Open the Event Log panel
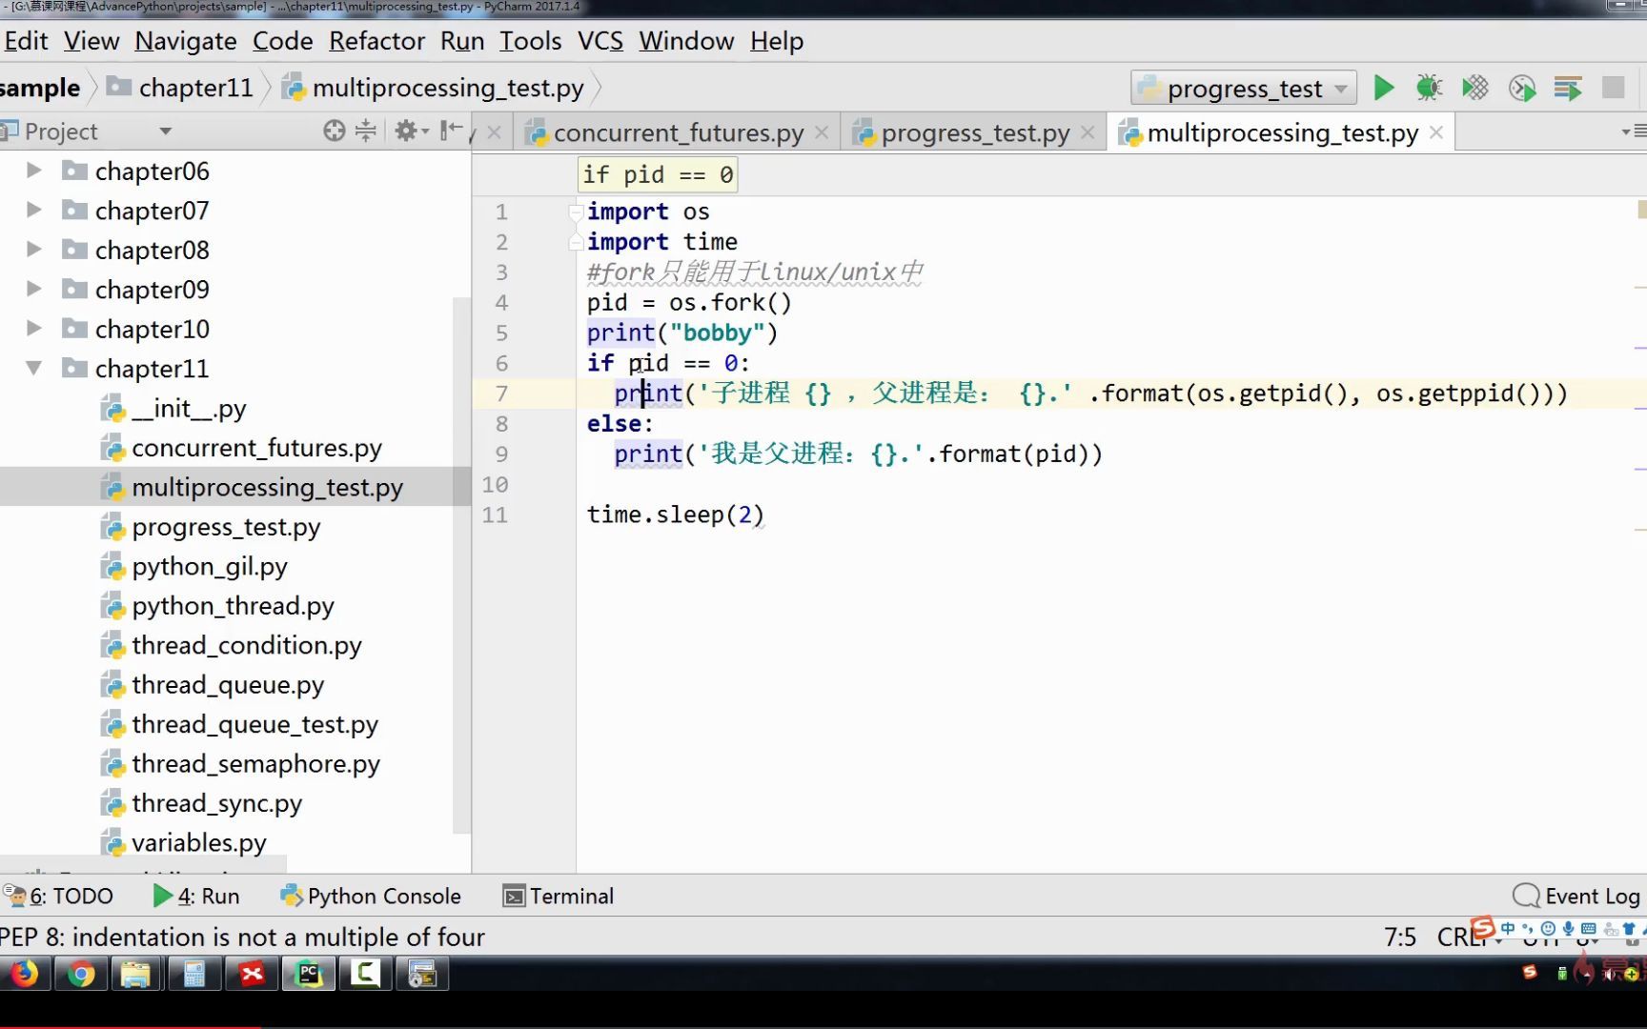 [1576, 896]
